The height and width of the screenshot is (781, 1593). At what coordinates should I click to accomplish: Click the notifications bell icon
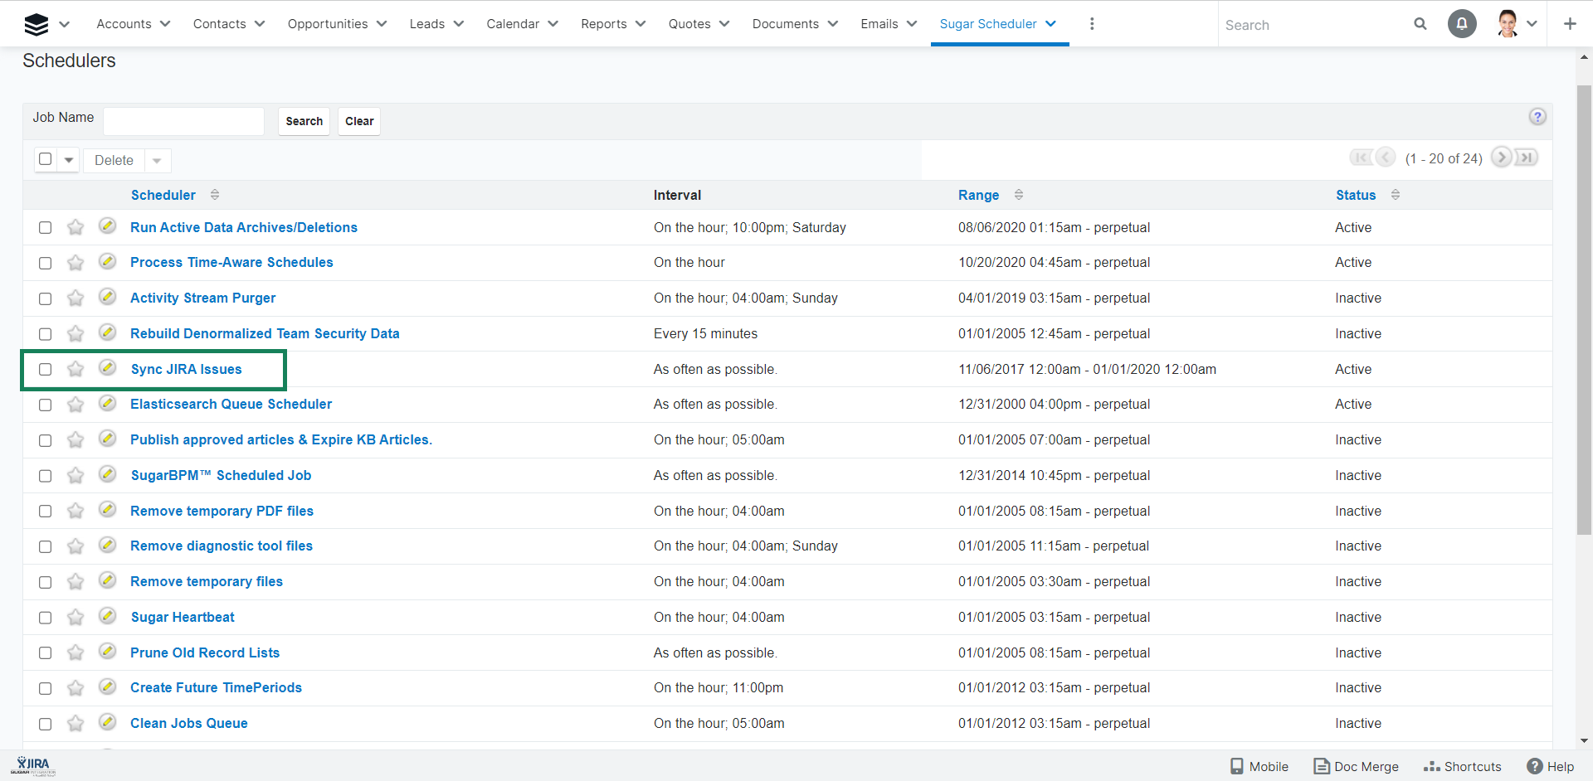(x=1462, y=24)
